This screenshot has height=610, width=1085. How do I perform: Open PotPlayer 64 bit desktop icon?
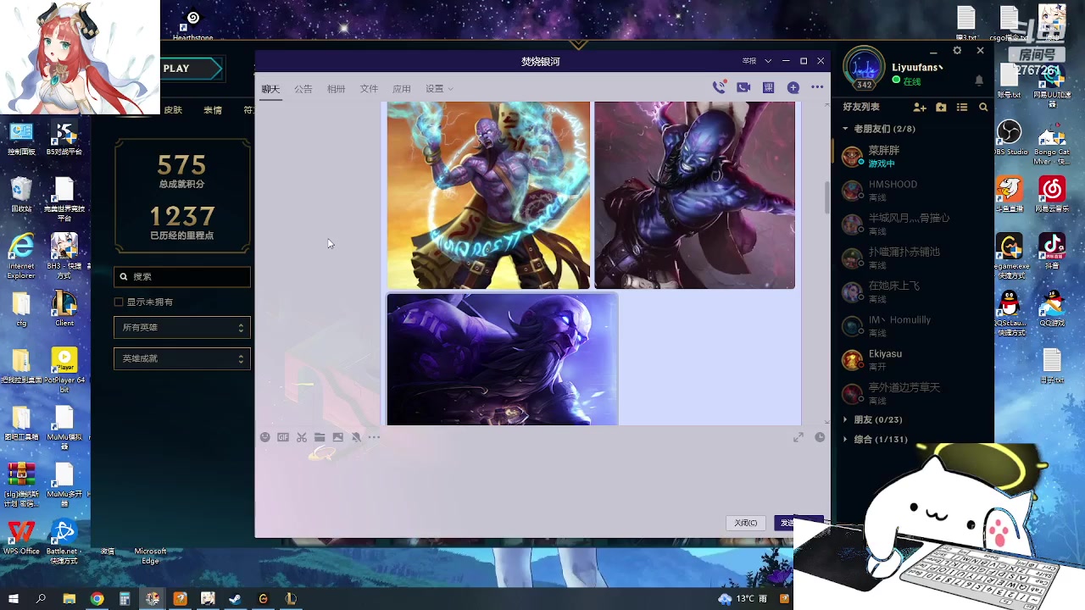tap(64, 369)
